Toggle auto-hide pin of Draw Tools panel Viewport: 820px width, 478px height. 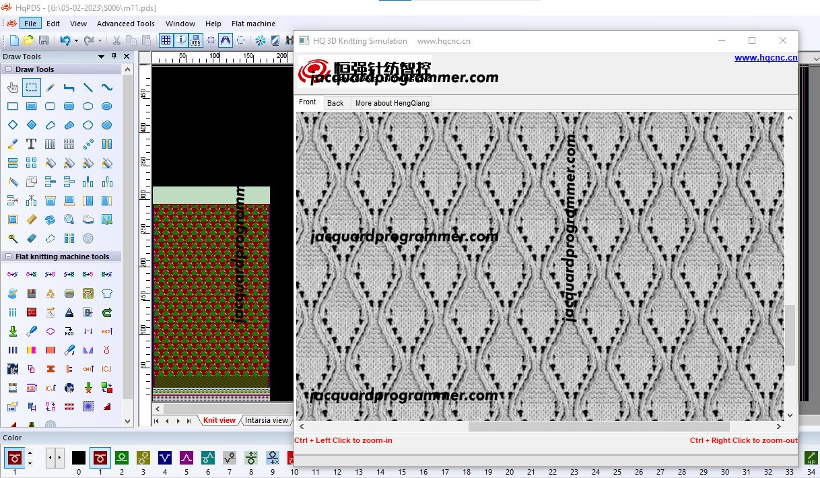(x=114, y=57)
